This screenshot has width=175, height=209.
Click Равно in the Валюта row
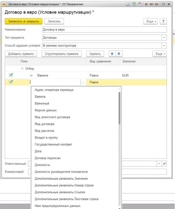[94, 75]
